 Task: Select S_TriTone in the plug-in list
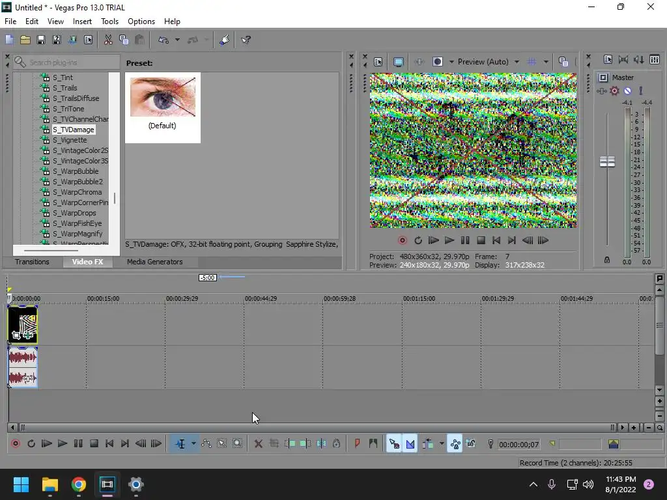click(x=68, y=109)
